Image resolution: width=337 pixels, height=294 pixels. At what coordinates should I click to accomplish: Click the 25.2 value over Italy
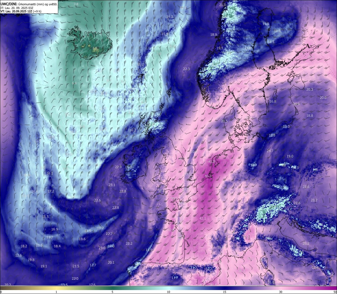point(306,243)
